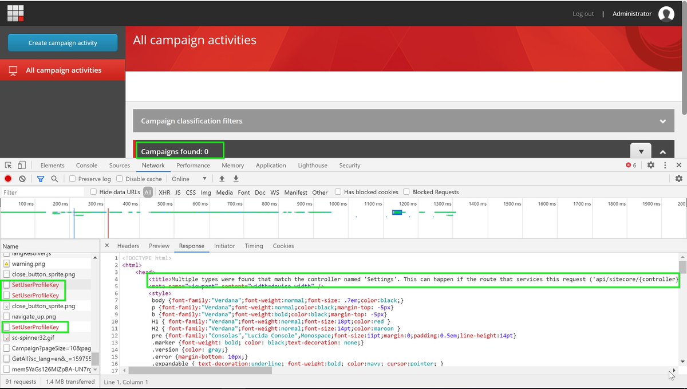Show the Timing tab
The height and width of the screenshot is (389, 687).
tap(254, 246)
